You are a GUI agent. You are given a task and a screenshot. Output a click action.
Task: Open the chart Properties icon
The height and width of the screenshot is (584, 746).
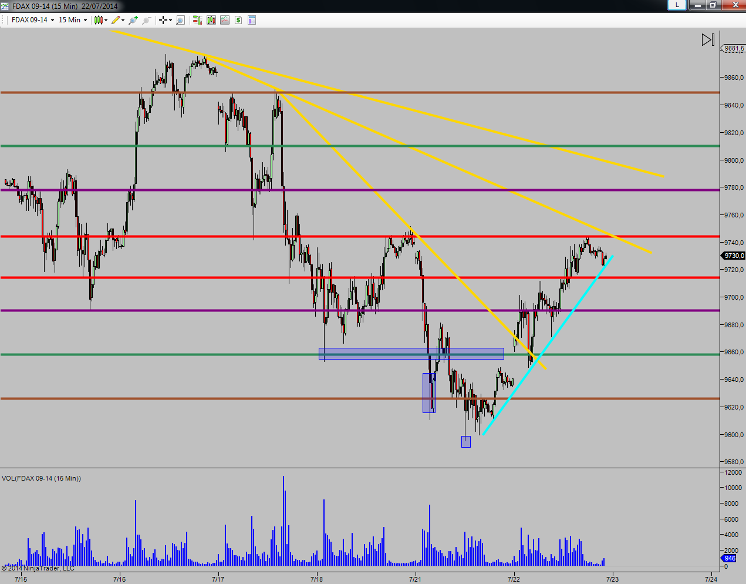(x=252, y=20)
